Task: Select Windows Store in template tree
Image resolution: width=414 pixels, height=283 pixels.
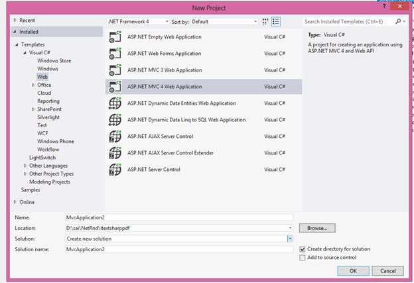Action: point(54,61)
